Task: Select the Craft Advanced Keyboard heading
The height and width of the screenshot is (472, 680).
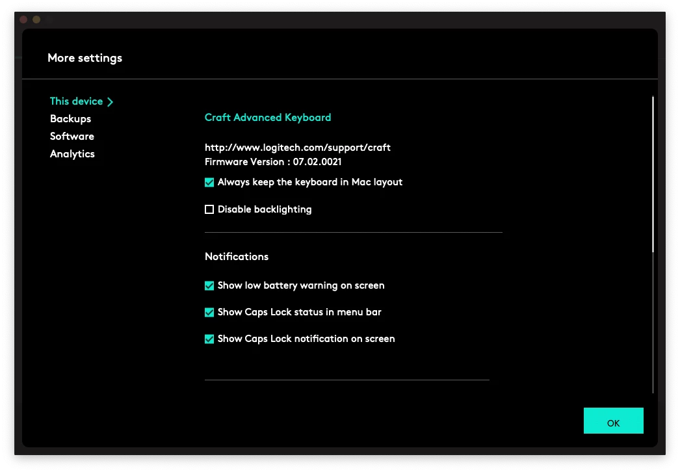Action: (268, 118)
